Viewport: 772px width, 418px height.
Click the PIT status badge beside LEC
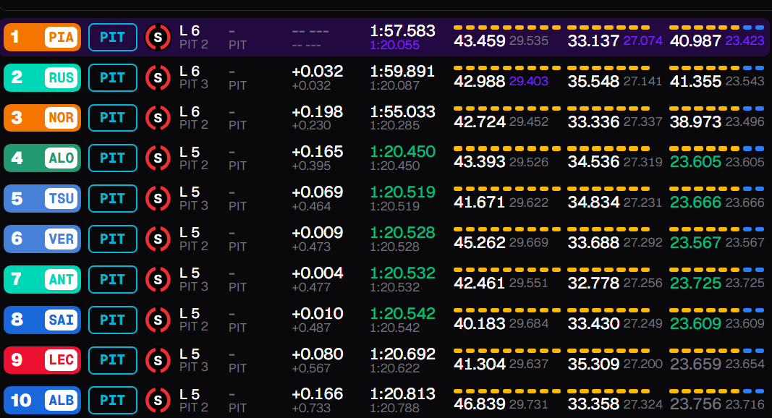click(113, 360)
